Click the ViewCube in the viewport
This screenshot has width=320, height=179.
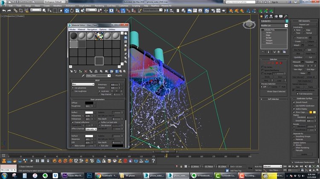[249, 25]
